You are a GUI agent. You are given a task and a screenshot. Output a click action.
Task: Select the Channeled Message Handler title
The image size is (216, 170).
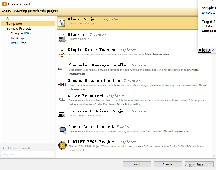(98, 65)
